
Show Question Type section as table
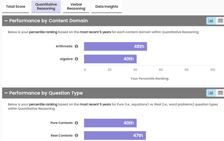(220, 93)
